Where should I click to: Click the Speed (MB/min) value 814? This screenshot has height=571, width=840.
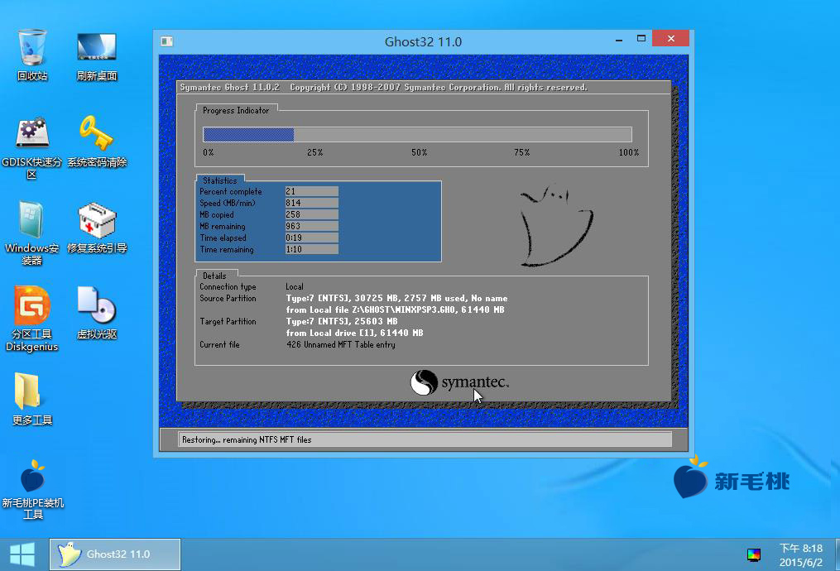tap(312, 203)
